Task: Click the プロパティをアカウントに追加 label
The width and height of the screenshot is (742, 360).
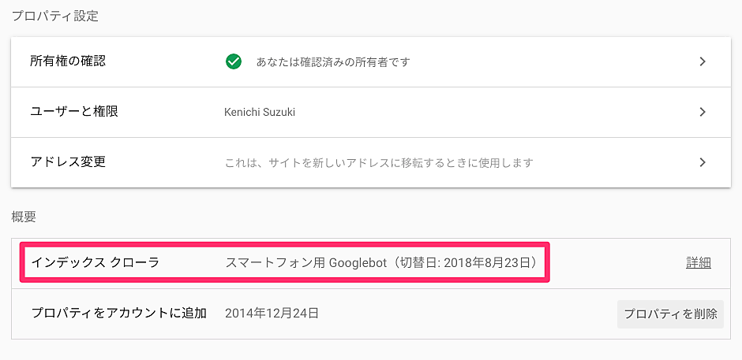Action: (119, 314)
